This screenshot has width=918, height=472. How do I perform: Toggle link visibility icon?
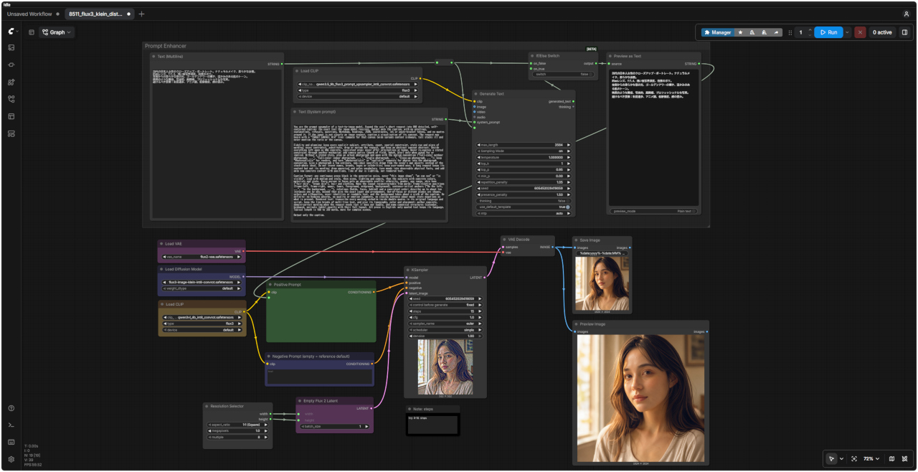[x=905, y=458]
